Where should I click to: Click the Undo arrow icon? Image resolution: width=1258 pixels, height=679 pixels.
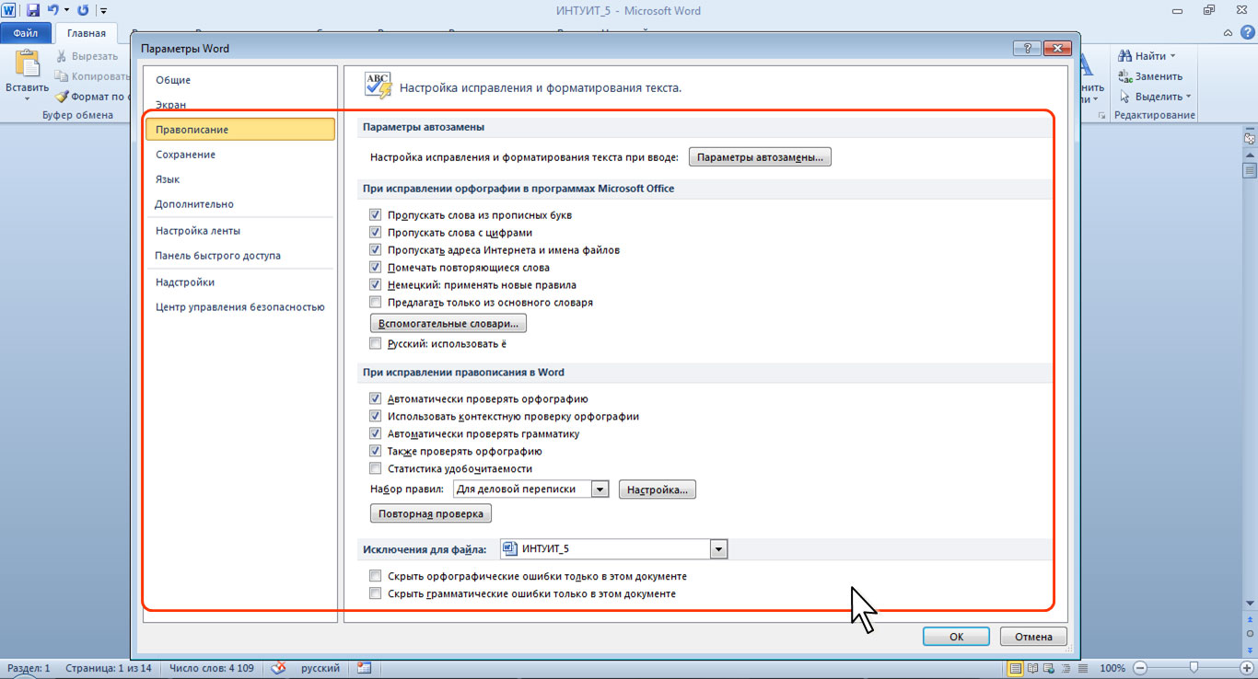(52, 11)
